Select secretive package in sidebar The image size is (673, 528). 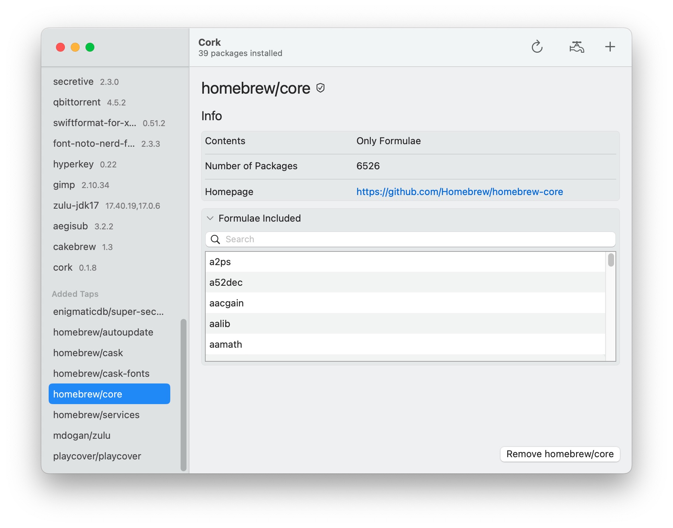point(109,81)
